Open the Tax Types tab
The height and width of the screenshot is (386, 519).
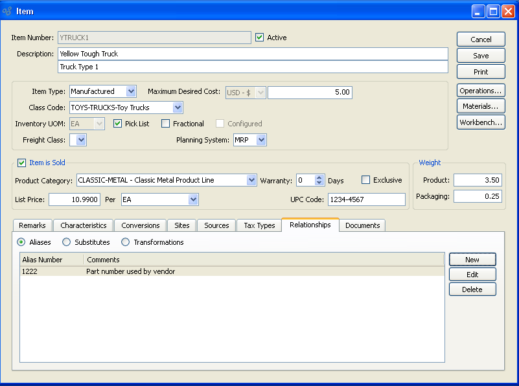259,225
